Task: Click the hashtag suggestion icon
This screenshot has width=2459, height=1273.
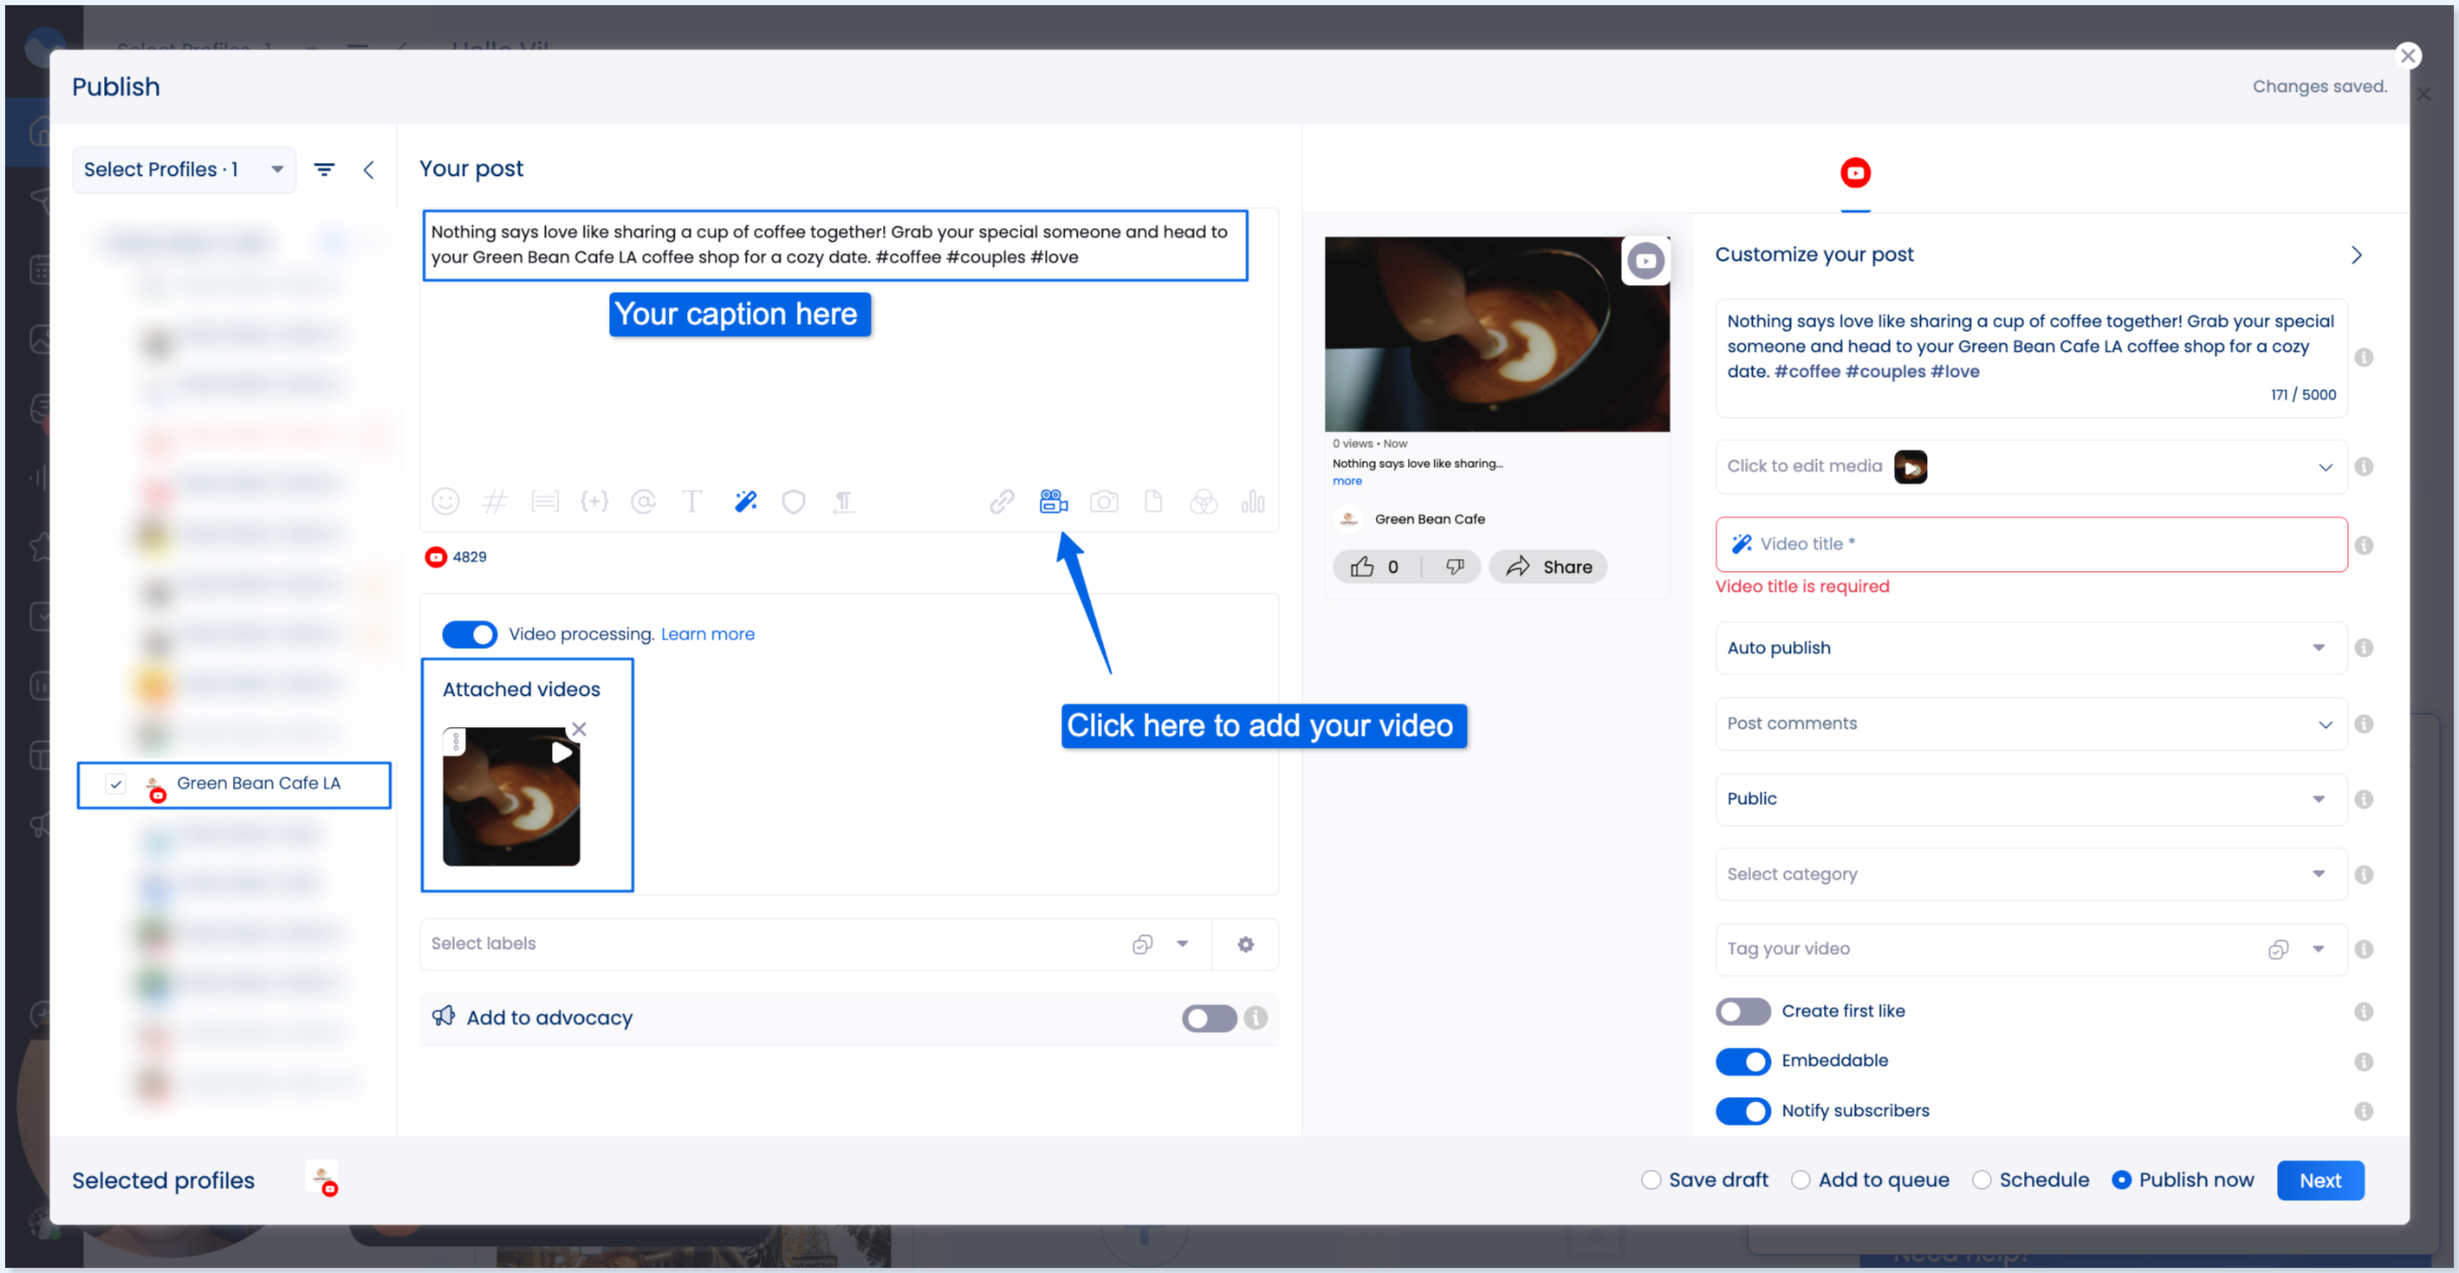Action: click(495, 502)
